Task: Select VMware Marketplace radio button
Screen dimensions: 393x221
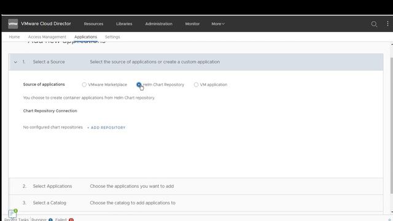Action: pos(84,85)
